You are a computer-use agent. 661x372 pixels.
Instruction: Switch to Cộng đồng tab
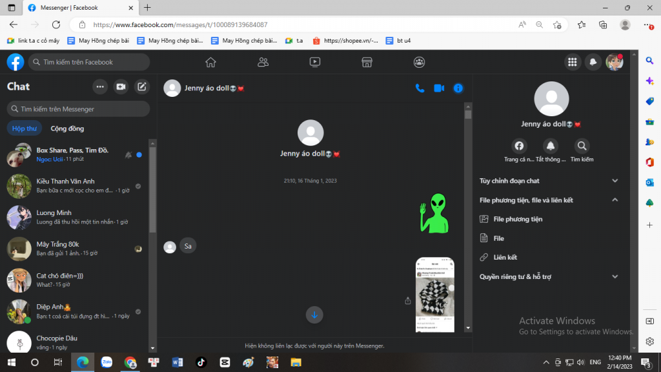coord(67,129)
